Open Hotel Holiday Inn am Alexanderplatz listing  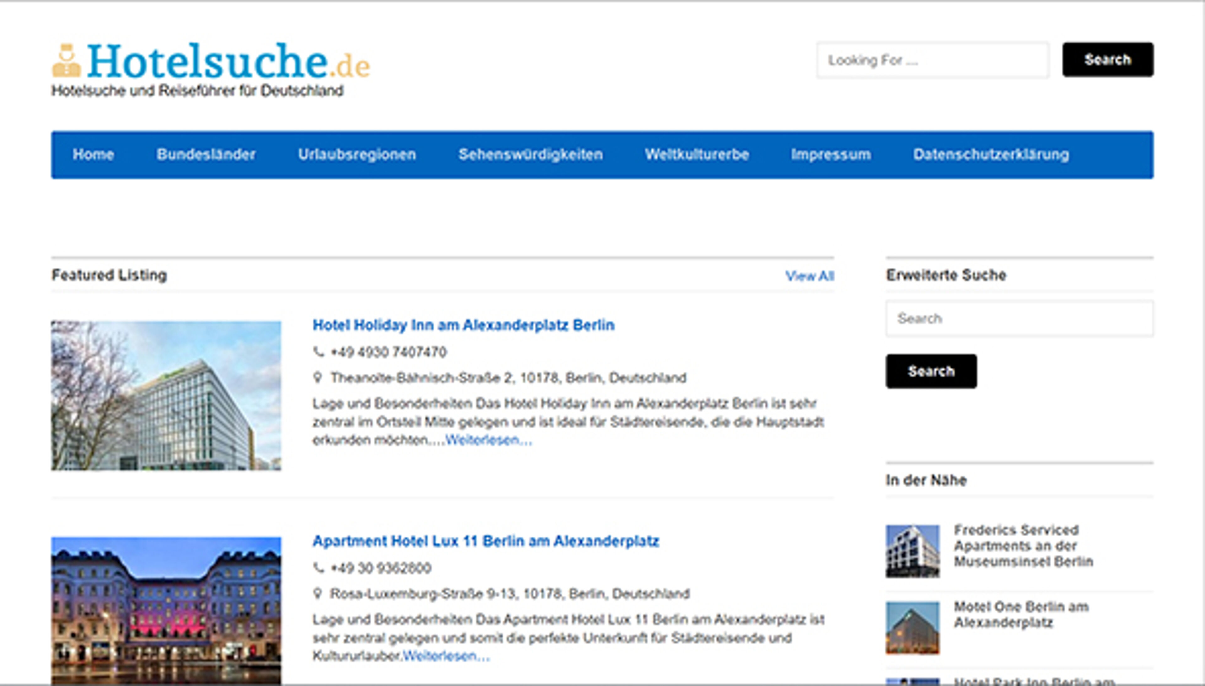pos(463,325)
